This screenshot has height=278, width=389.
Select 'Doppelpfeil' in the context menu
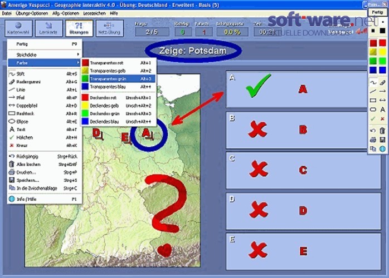(45, 106)
